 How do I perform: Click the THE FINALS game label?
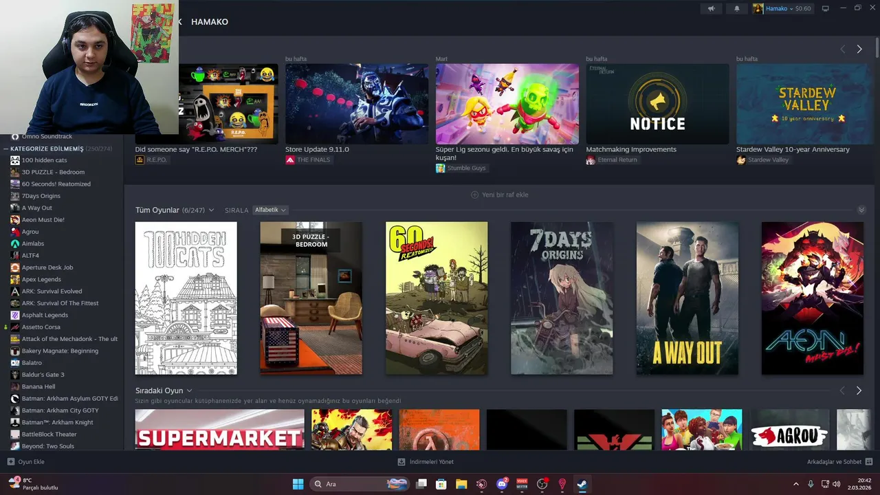(x=308, y=159)
